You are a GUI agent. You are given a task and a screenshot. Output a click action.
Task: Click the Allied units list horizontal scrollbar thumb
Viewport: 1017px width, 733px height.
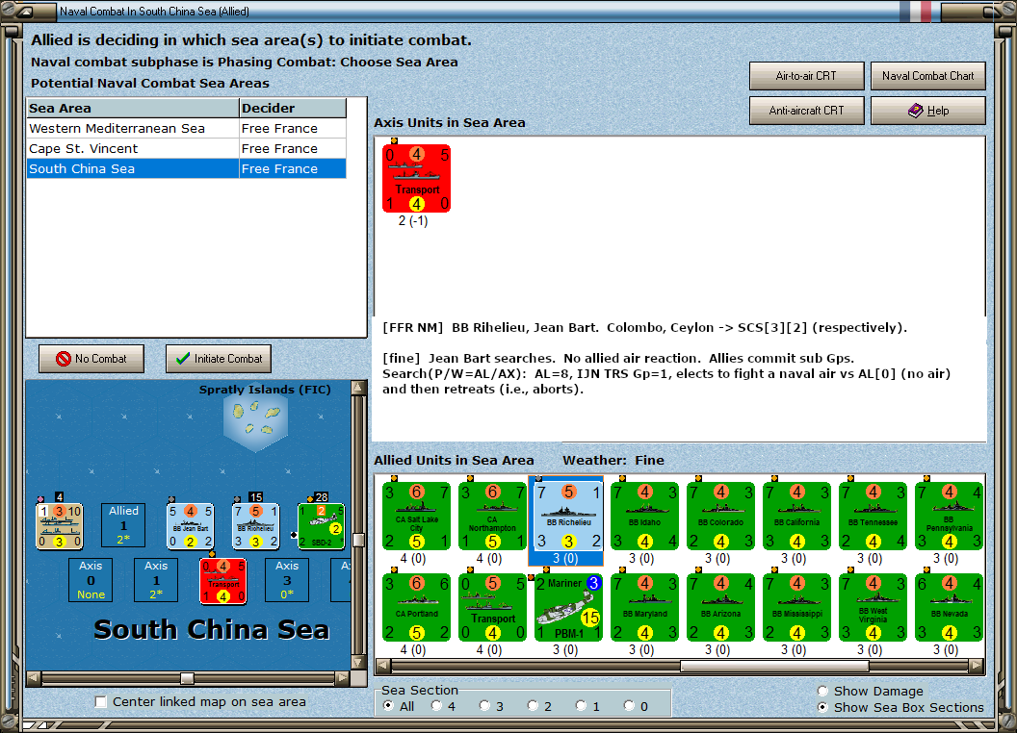tap(775, 666)
